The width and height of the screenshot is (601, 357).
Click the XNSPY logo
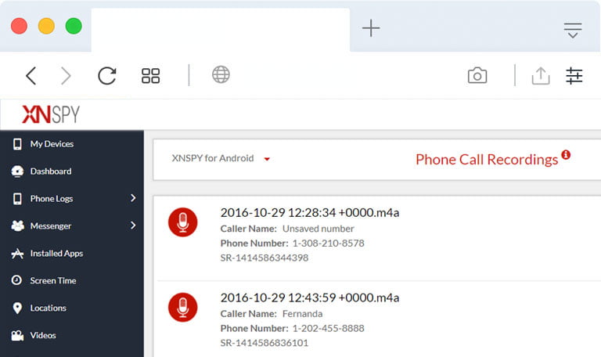click(51, 114)
